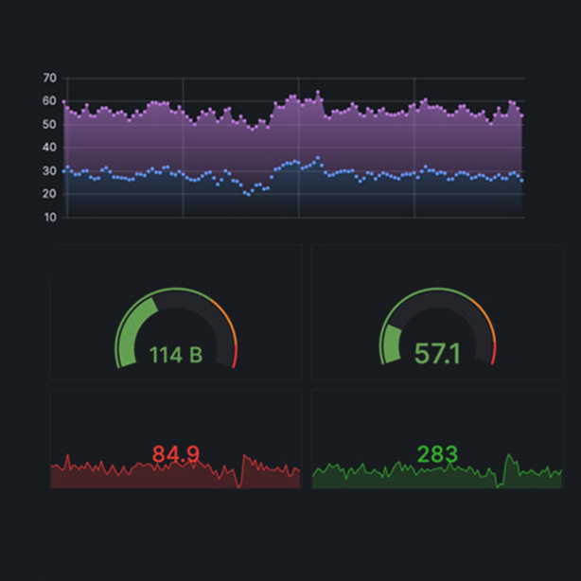Click the red 84.9 stat value
This screenshot has width=581, height=581.
point(176,454)
